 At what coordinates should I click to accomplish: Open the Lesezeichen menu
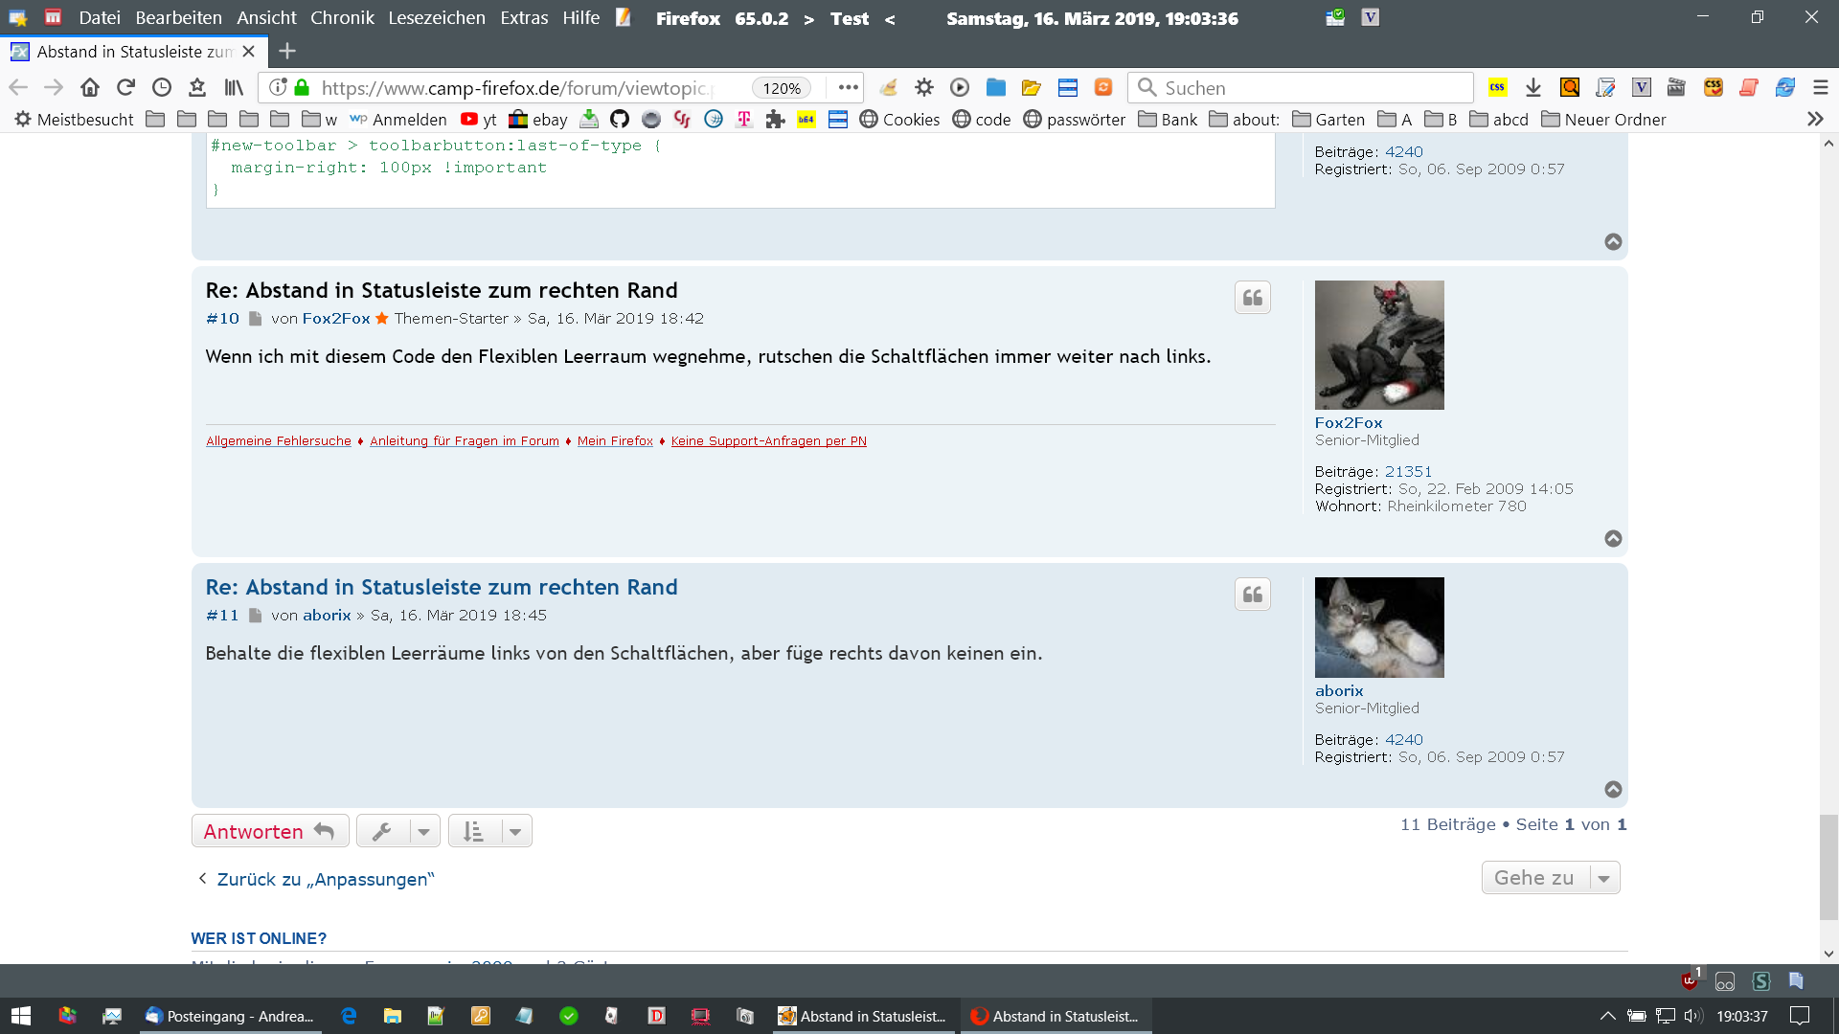(436, 17)
